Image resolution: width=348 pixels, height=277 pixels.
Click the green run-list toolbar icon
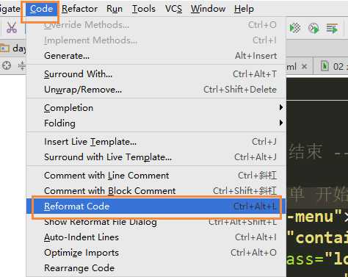point(332,29)
